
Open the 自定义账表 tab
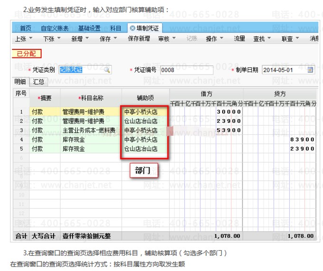coord(55,28)
